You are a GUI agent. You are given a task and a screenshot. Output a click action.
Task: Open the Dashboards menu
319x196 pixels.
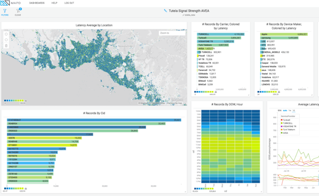(37, 3)
